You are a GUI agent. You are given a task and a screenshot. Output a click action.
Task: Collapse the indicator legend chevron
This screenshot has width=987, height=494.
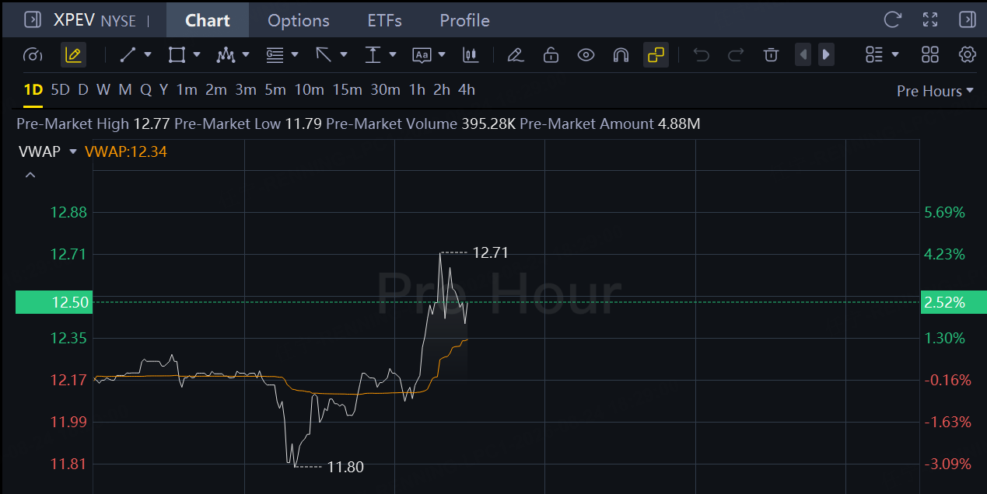coord(30,176)
